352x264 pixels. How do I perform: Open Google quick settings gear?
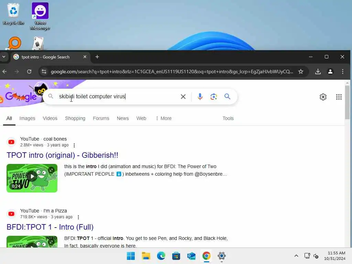[x=323, y=97]
